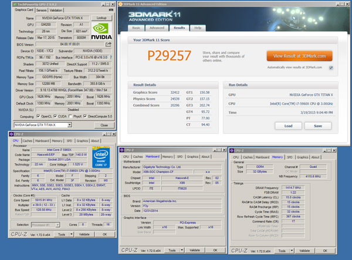Click the NVIDIA logo in GPU-Z
Screen dimensions: 352x260
[x=101, y=31]
